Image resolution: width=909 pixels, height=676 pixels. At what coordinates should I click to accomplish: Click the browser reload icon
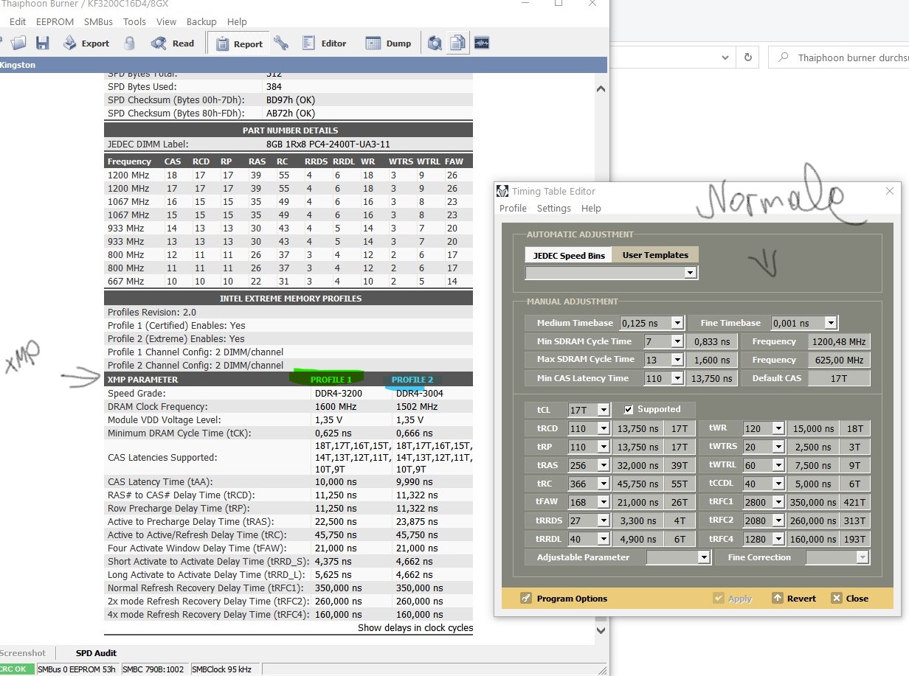[747, 58]
